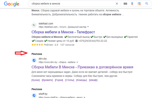Click the Google logo
Image resolution: width=152 pixels, height=98 pixels.
pyautogui.click(x=12, y=4)
